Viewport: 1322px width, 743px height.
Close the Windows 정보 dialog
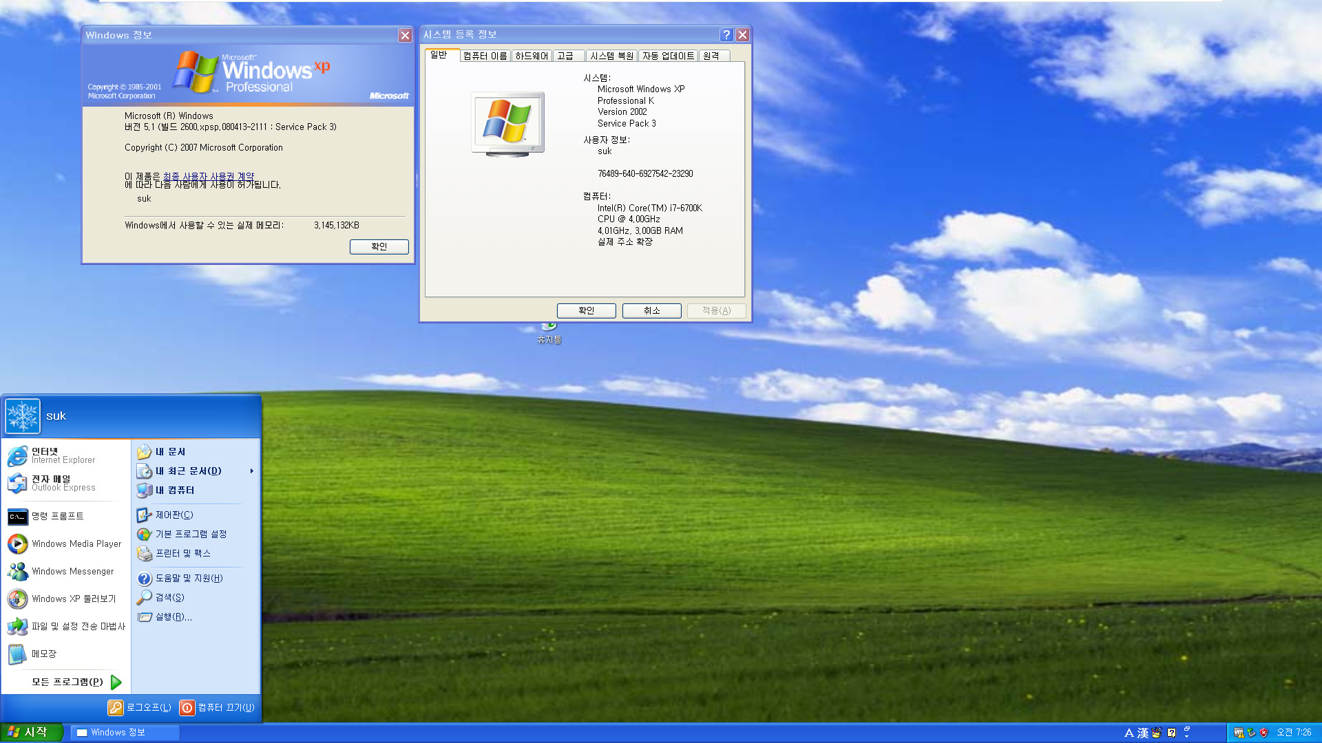(405, 35)
